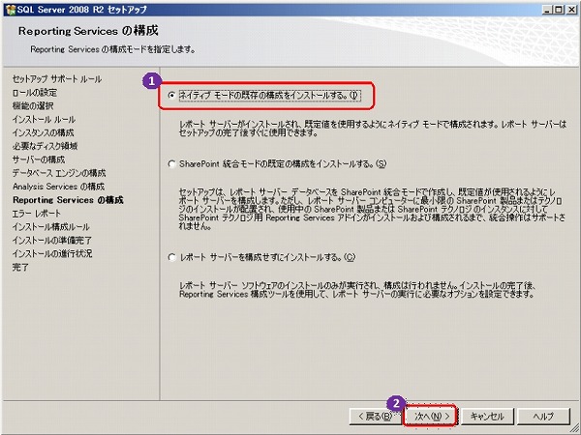The image size is (581, 435).
Task: Maximize the setup window
Action: pyautogui.click(x=559, y=10)
